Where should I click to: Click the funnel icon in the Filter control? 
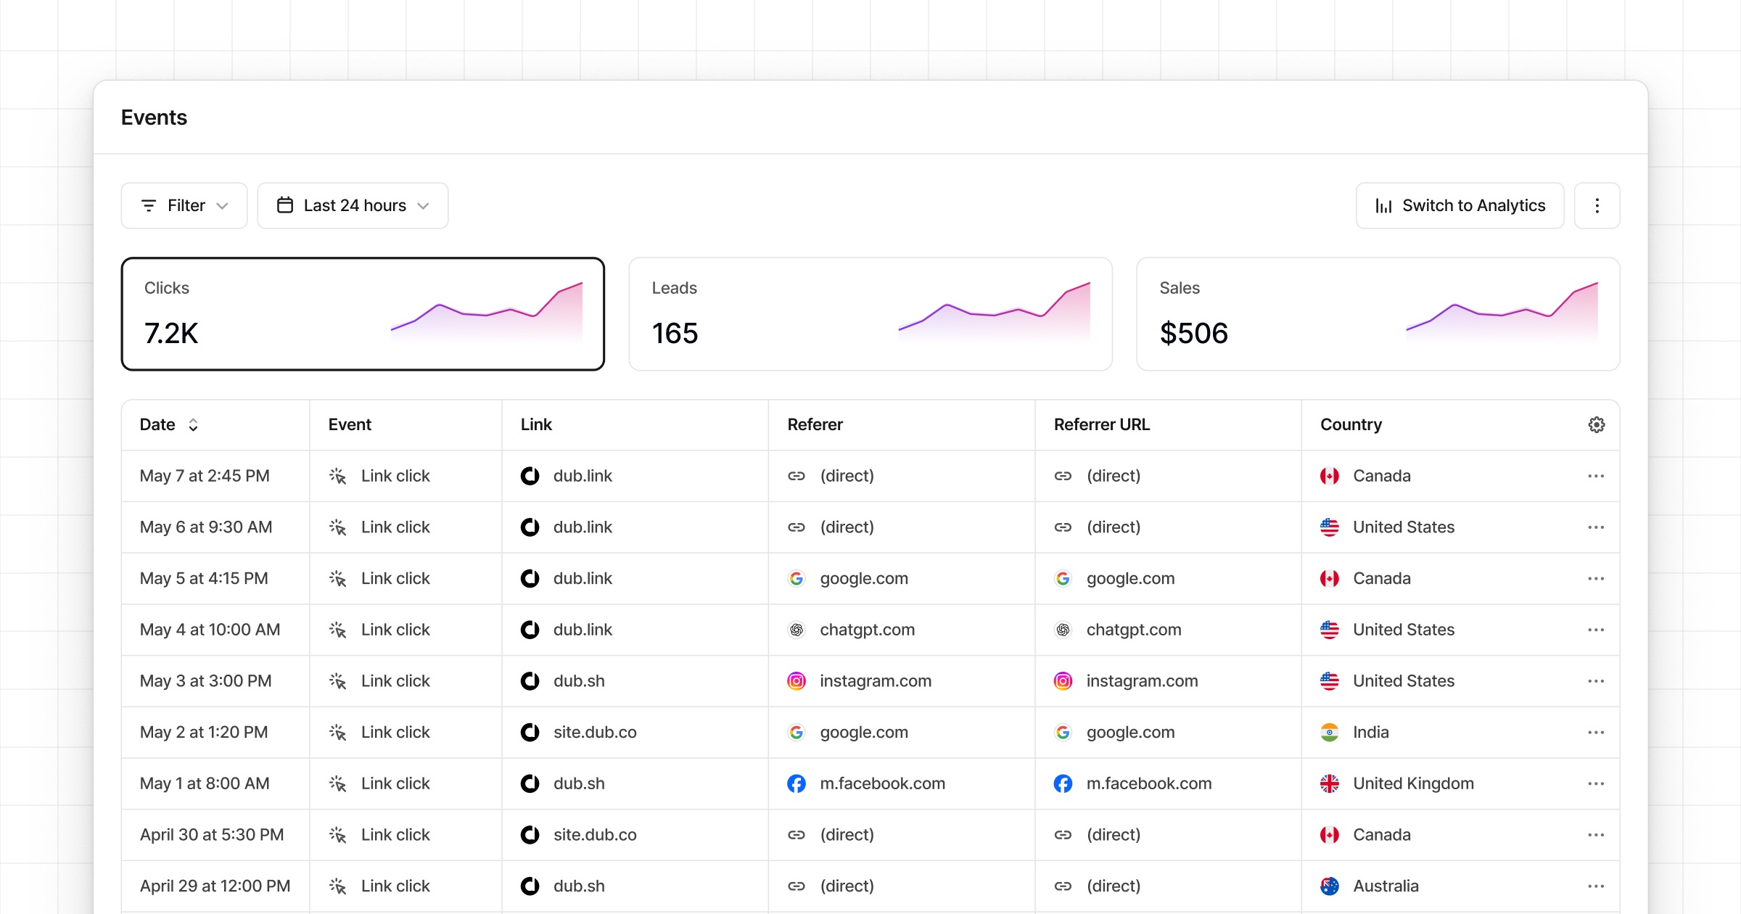click(x=149, y=205)
